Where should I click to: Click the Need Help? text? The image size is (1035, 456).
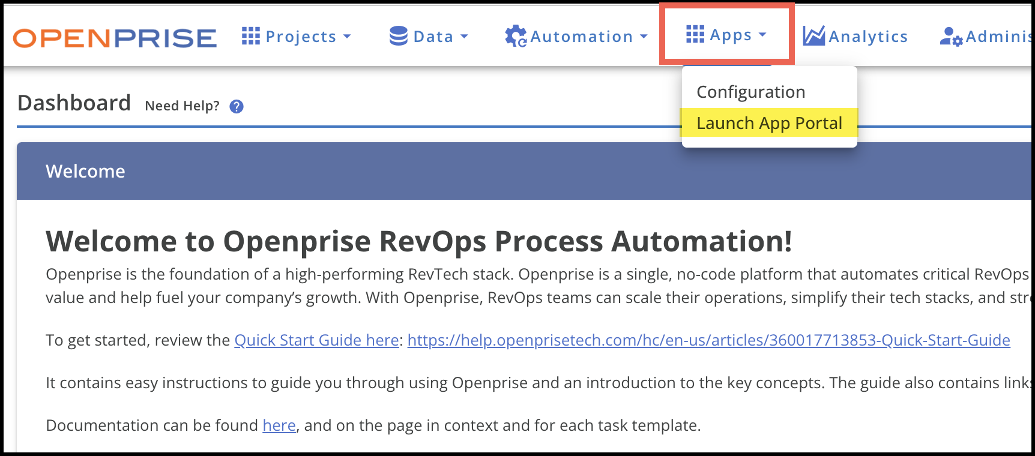click(182, 106)
